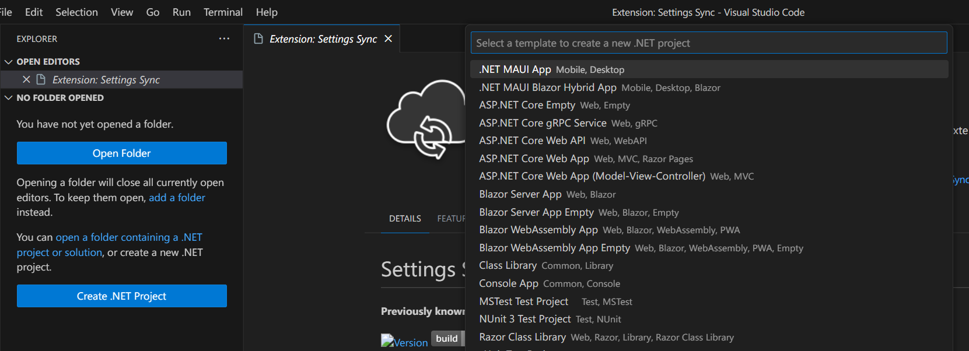
Task: Open the Help menu
Action: click(x=267, y=12)
